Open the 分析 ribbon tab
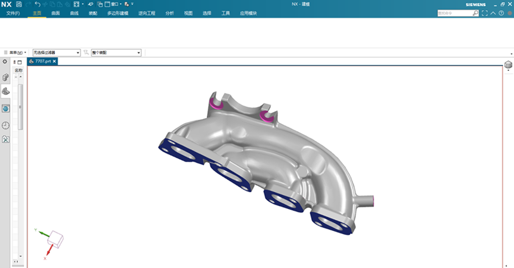The image size is (514, 268). click(170, 13)
